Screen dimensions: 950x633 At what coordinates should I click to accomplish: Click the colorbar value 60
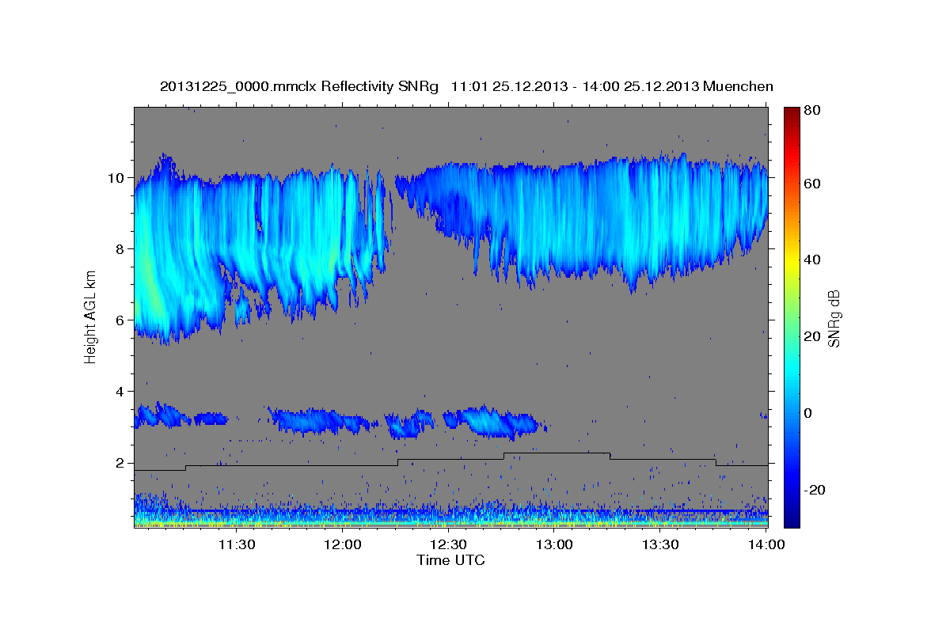(814, 184)
